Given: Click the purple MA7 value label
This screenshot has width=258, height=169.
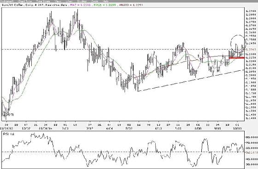Looking at the screenshot, I should pyautogui.click(x=80, y=5).
